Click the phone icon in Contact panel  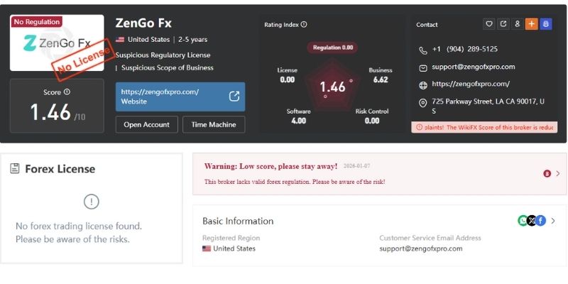click(422, 50)
